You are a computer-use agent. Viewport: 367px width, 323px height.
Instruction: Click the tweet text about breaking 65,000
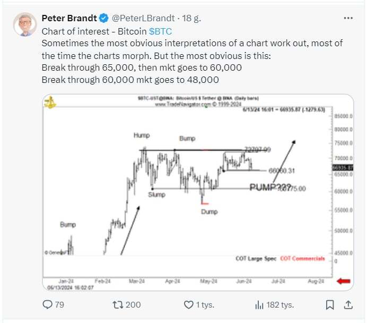coord(142,67)
